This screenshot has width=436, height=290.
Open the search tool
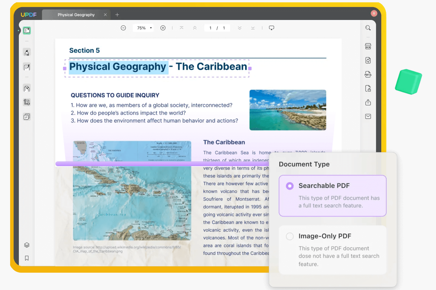click(x=368, y=28)
